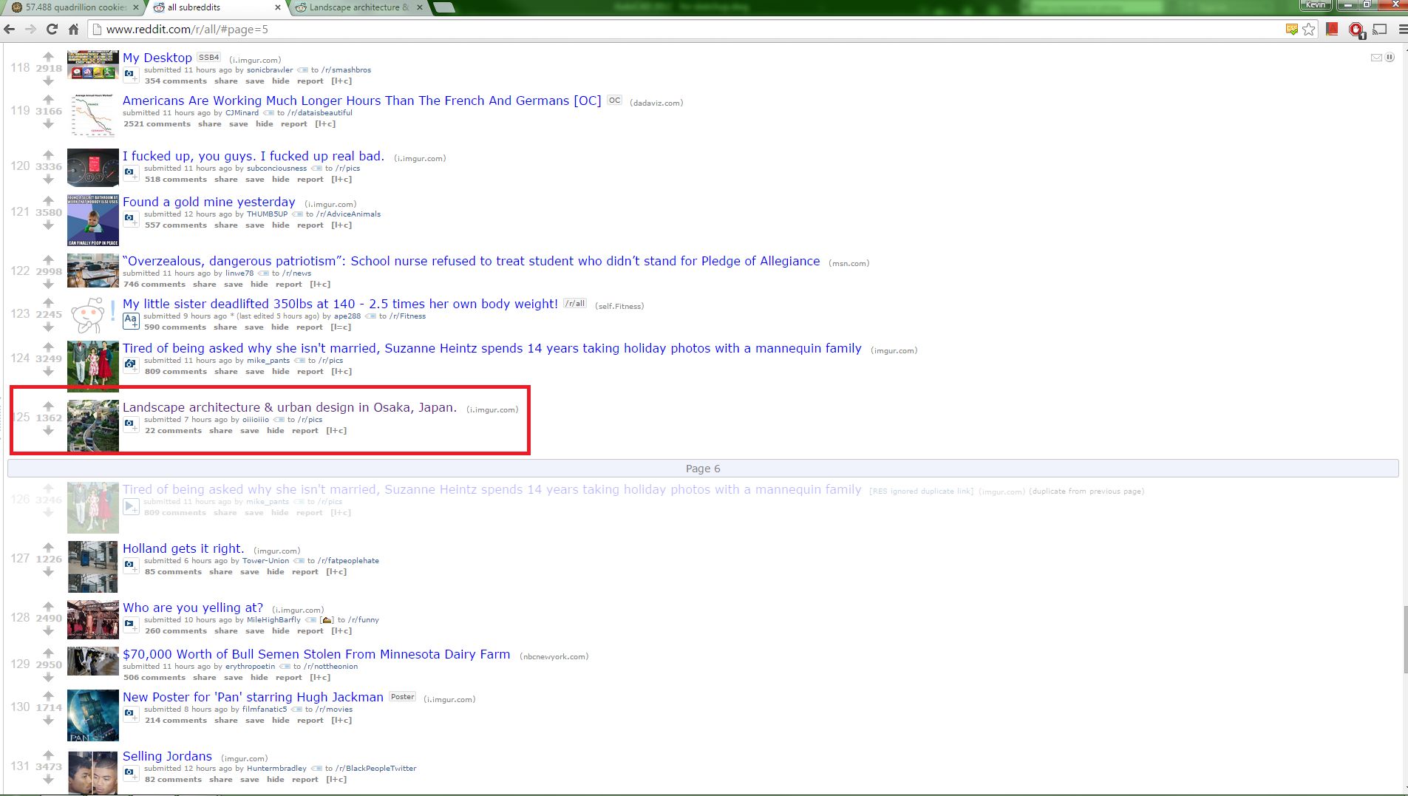Bookmark this page with the star icon
The height and width of the screenshot is (796, 1408).
[1309, 30]
